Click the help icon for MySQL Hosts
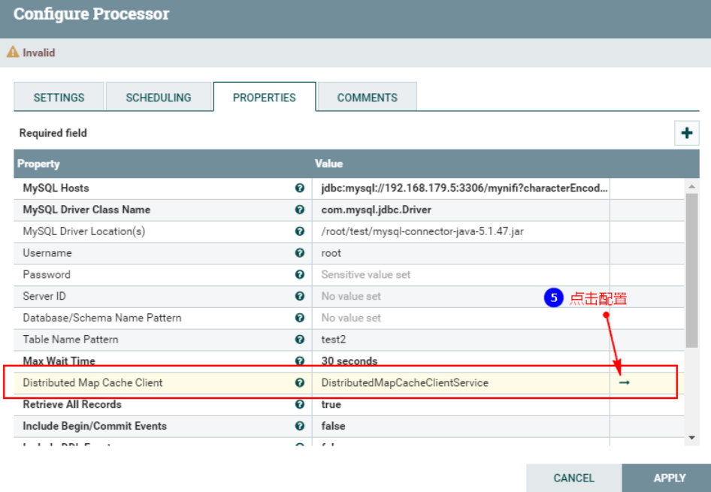 (x=299, y=188)
